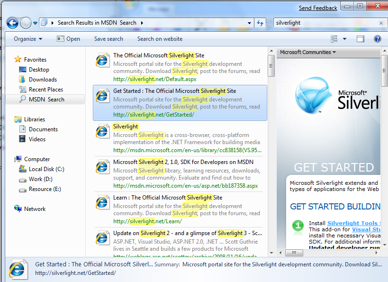
Task: Click the Silverlight logo in preview pane
Action: pos(314,95)
